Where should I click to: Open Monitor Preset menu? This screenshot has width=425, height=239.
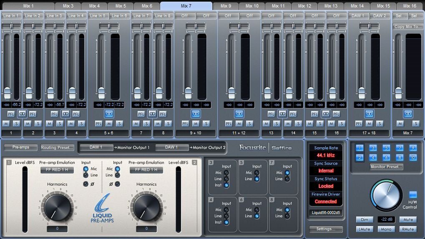click(x=386, y=167)
